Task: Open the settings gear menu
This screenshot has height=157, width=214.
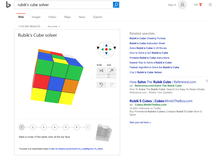Action: point(210,5)
